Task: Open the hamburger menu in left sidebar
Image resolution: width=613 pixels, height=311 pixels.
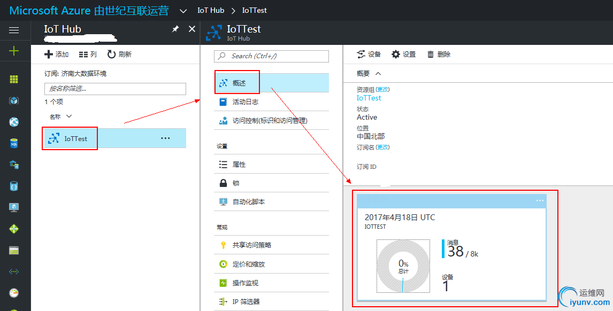Action: tap(14, 30)
